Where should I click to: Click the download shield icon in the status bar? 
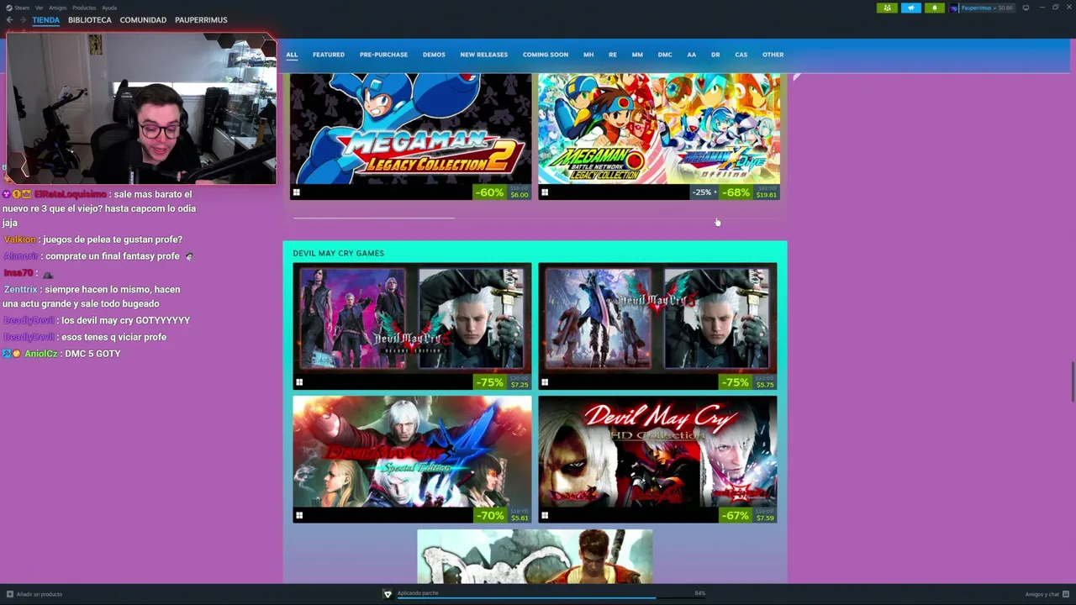[388, 594]
